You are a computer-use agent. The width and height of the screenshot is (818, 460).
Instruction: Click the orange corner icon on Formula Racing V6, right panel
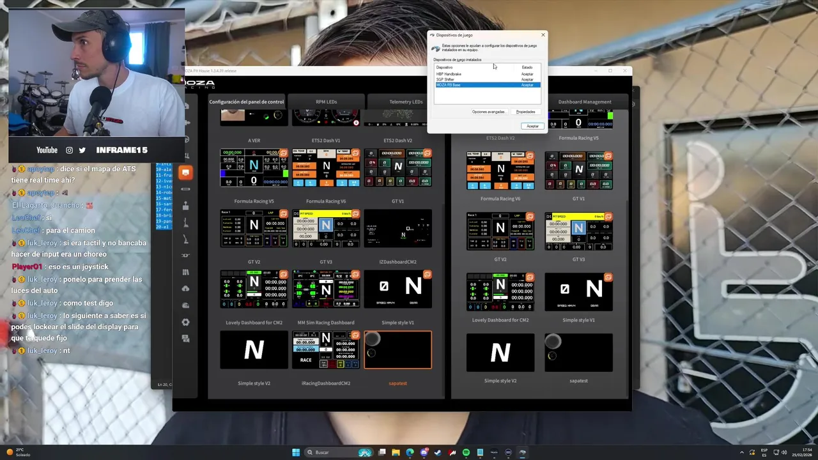coord(530,156)
